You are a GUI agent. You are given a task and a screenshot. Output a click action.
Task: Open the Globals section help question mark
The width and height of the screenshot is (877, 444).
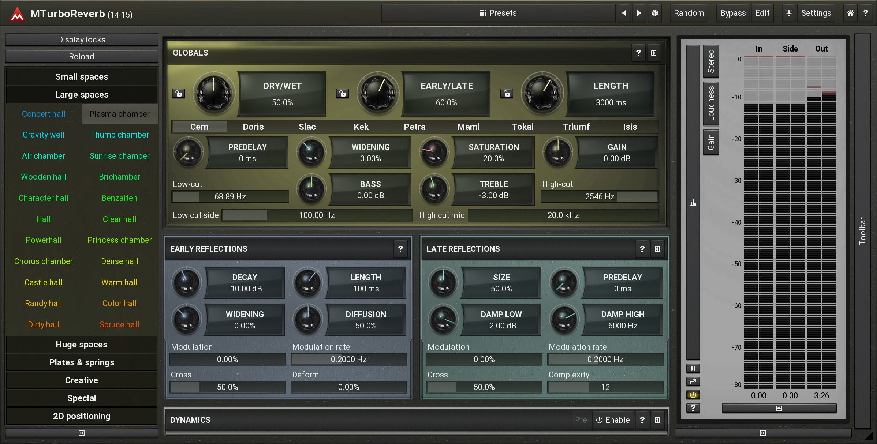tap(638, 53)
